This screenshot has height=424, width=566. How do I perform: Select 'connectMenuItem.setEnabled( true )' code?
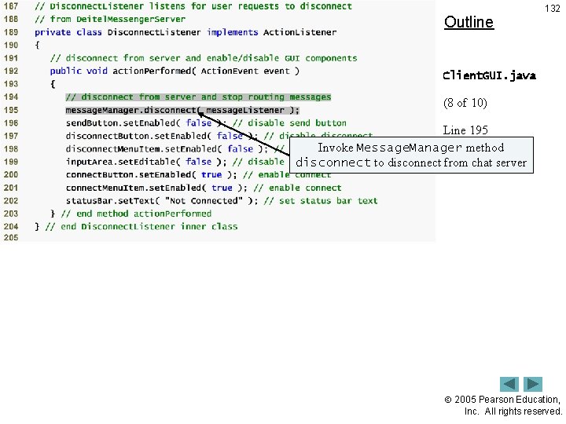[x=156, y=188]
